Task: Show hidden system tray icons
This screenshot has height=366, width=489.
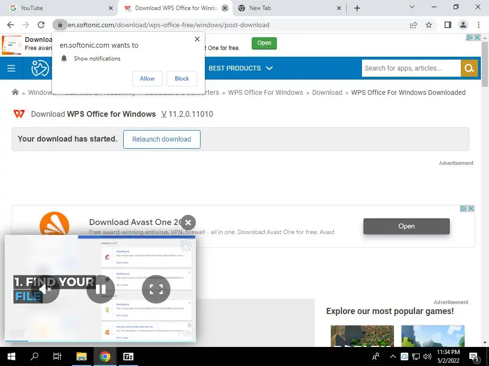Action: click(393, 356)
